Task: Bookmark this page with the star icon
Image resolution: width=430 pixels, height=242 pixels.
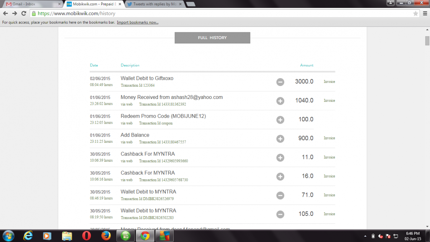Action: pyautogui.click(x=415, y=14)
